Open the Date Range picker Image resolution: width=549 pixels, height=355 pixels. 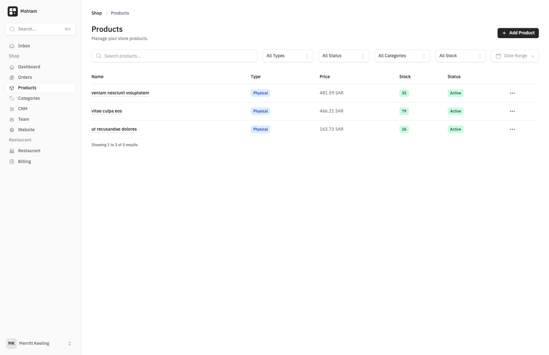[515, 56]
